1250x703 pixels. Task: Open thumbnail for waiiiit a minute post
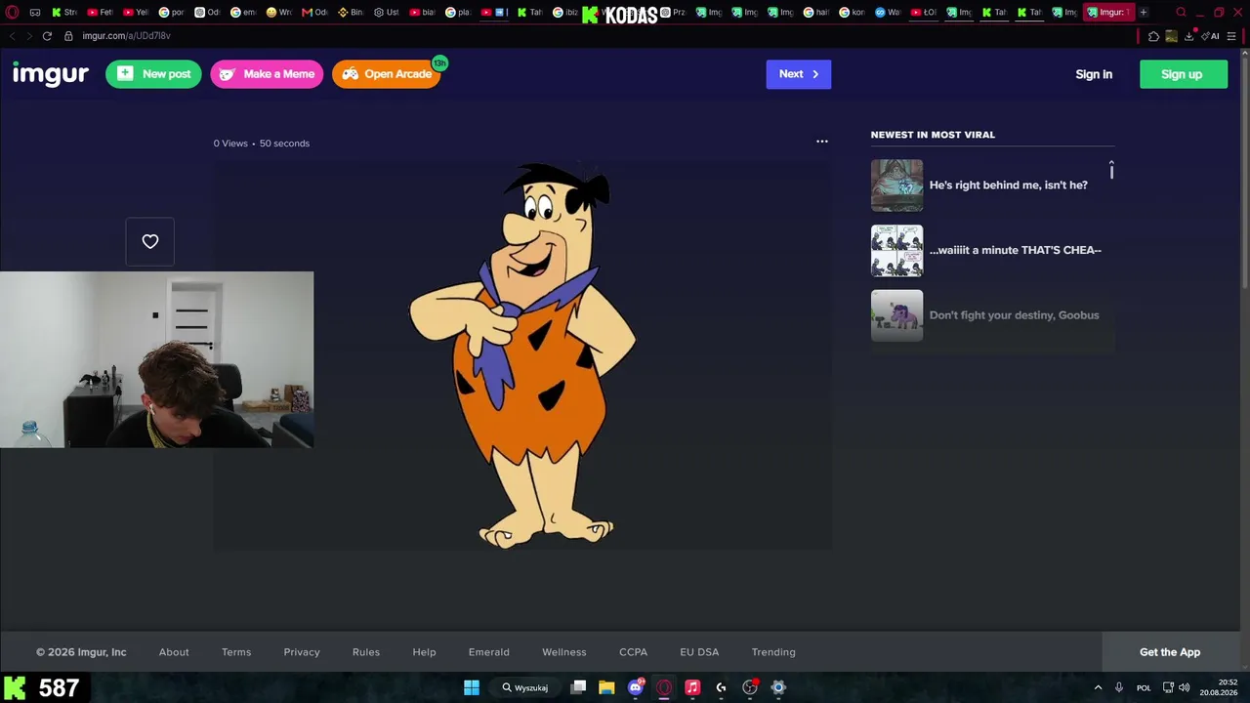(x=896, y=251)
